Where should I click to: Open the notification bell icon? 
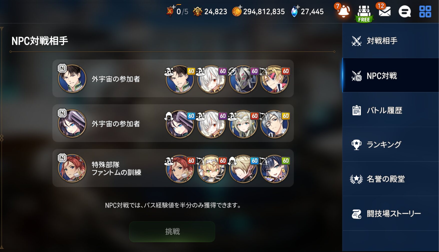click(344, 11)
